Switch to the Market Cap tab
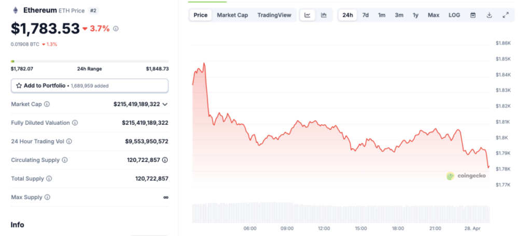 click(x=232, y=15)
